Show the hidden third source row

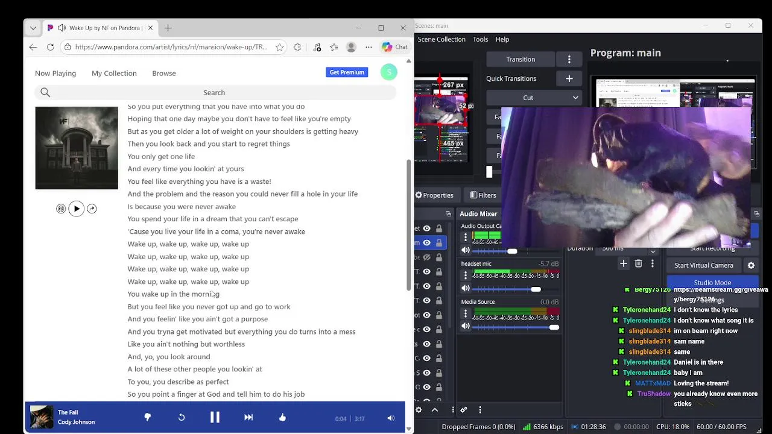tap(427, 257)
